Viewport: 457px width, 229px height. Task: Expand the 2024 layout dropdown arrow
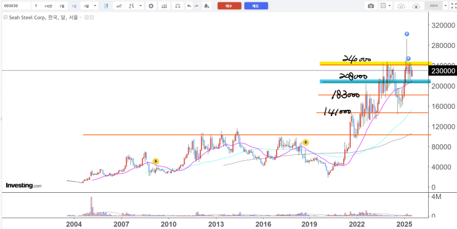(445, 6)
